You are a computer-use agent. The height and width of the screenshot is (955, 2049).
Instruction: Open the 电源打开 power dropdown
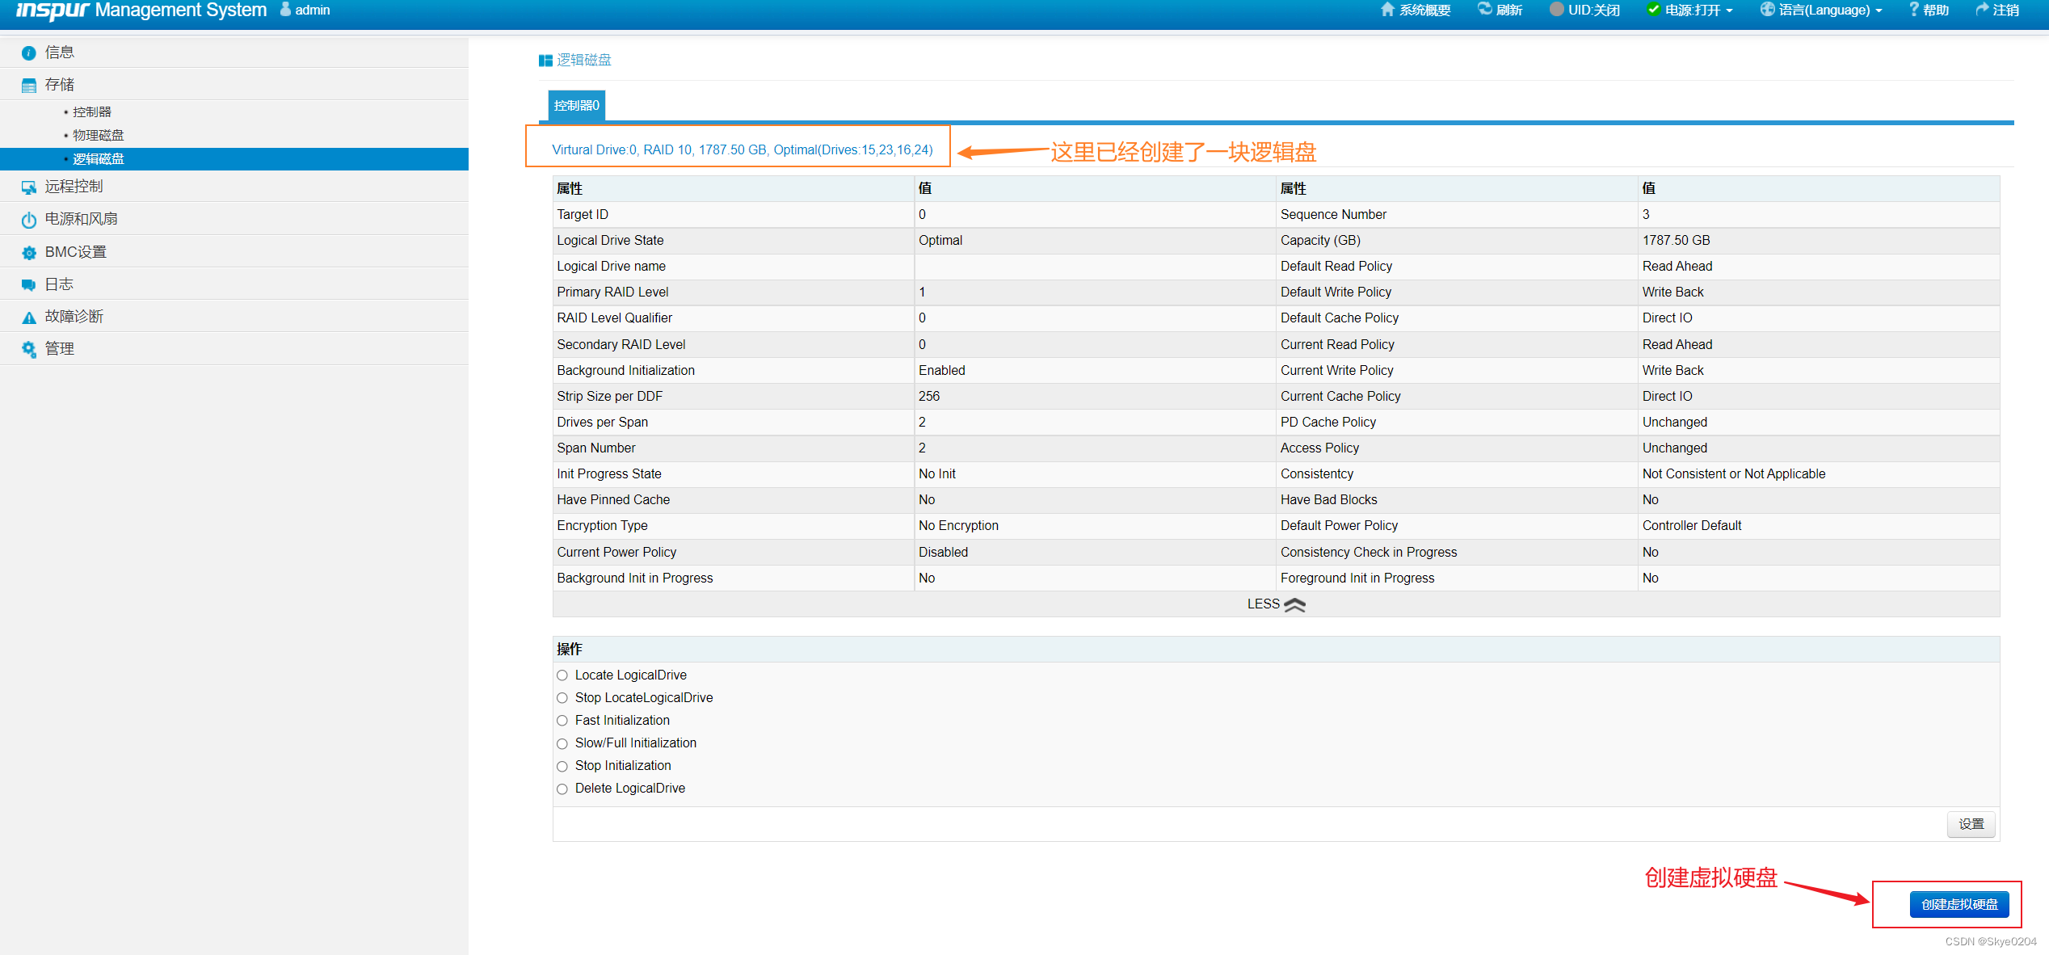click(1698, 11)
